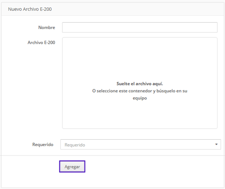Click the Agregar button
The image size is (225, 189).
(x=72, y=166)
